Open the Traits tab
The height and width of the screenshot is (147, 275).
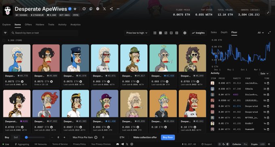point(51,25)
